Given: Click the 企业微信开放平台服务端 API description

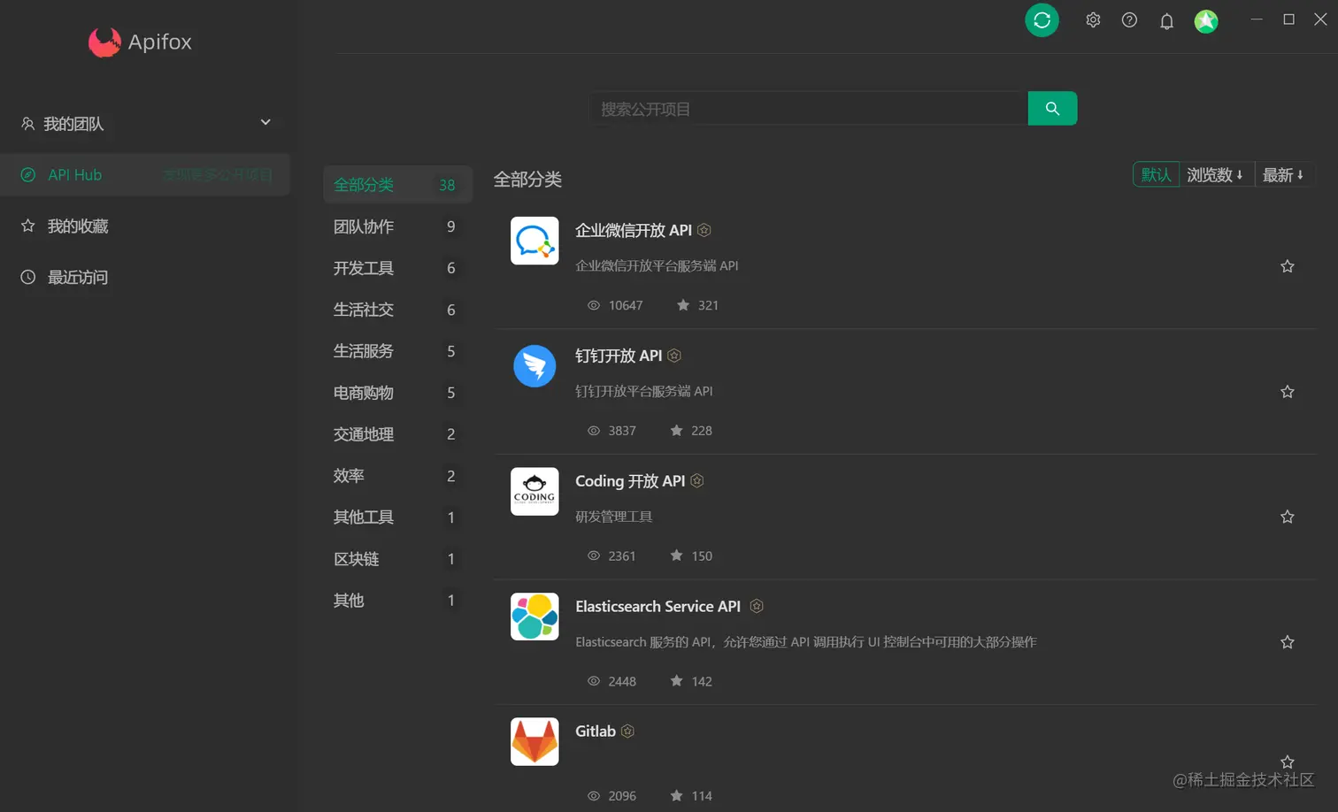Looking at the screenshot, I should [x=657, y=265].
